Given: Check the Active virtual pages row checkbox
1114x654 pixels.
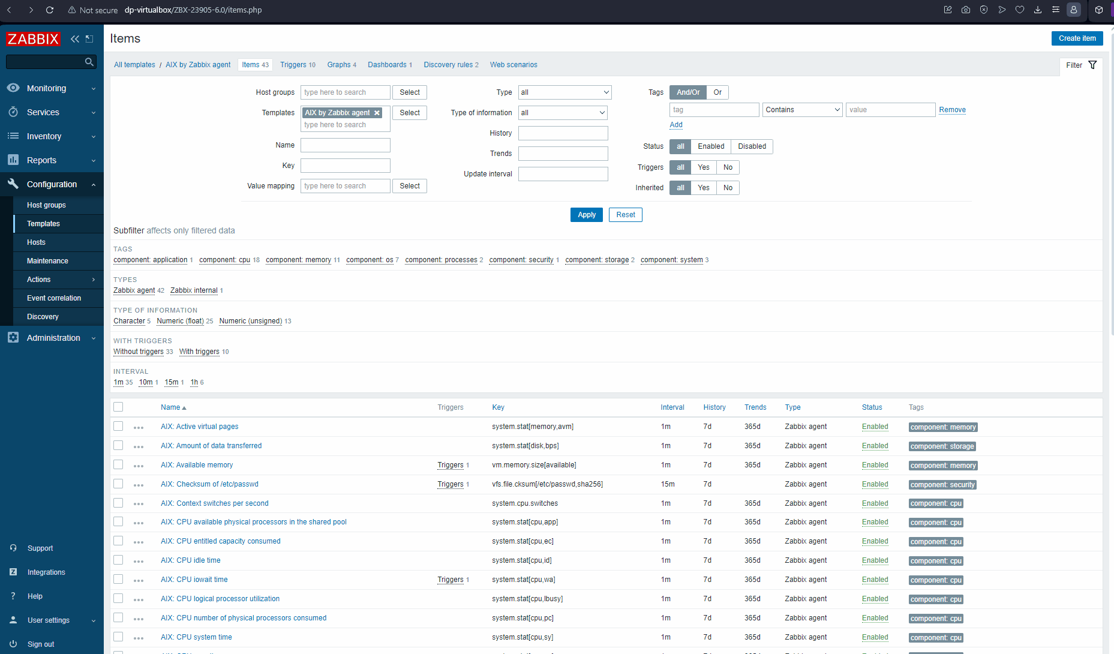Looking at the screenshot, I should (x=118, y=426).
